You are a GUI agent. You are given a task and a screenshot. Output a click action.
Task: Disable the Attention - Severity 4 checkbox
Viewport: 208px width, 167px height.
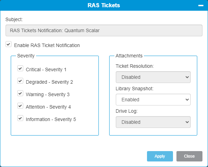pos(20,106)
